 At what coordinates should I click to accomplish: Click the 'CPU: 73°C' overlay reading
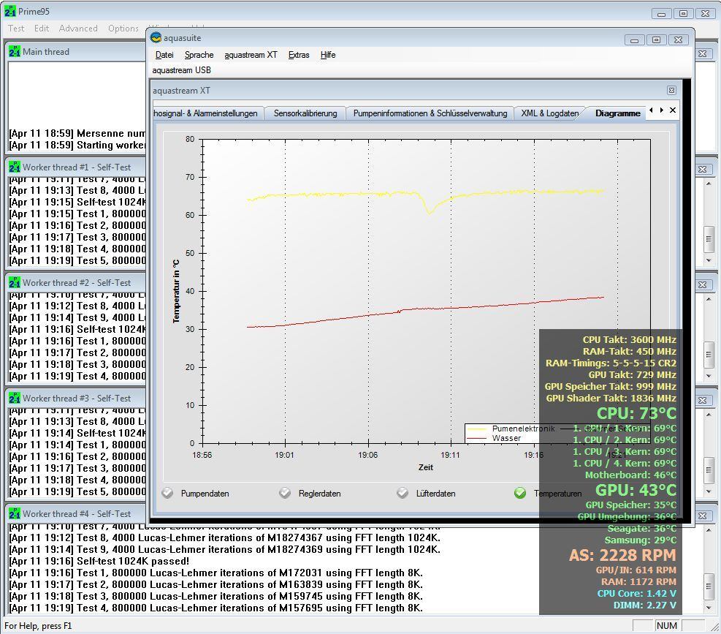pos(636,413)
